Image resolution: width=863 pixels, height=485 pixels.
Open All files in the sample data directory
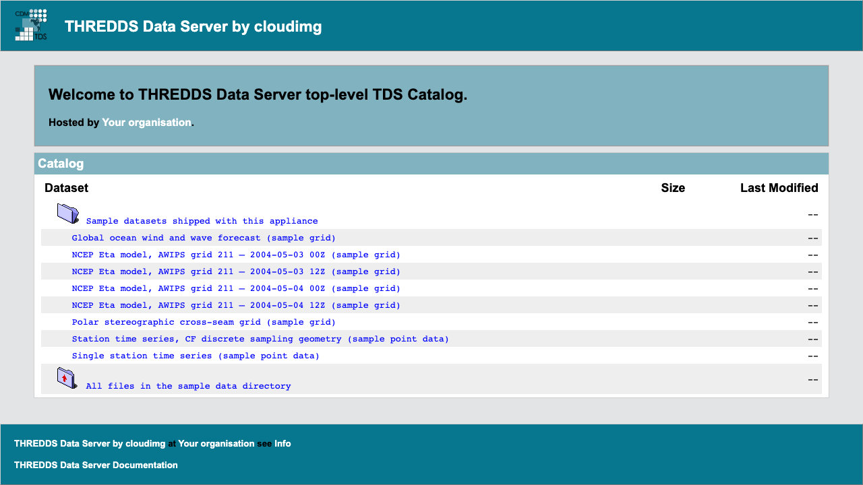[x=188, y=386]
